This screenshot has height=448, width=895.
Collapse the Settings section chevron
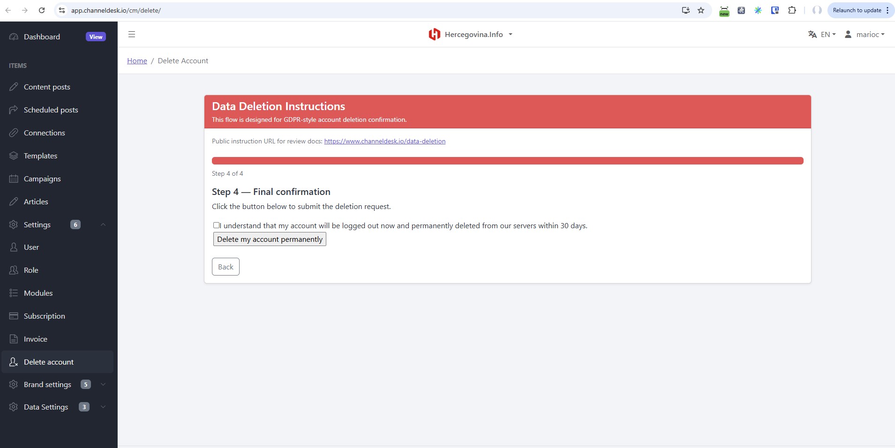tap(103, 224)
